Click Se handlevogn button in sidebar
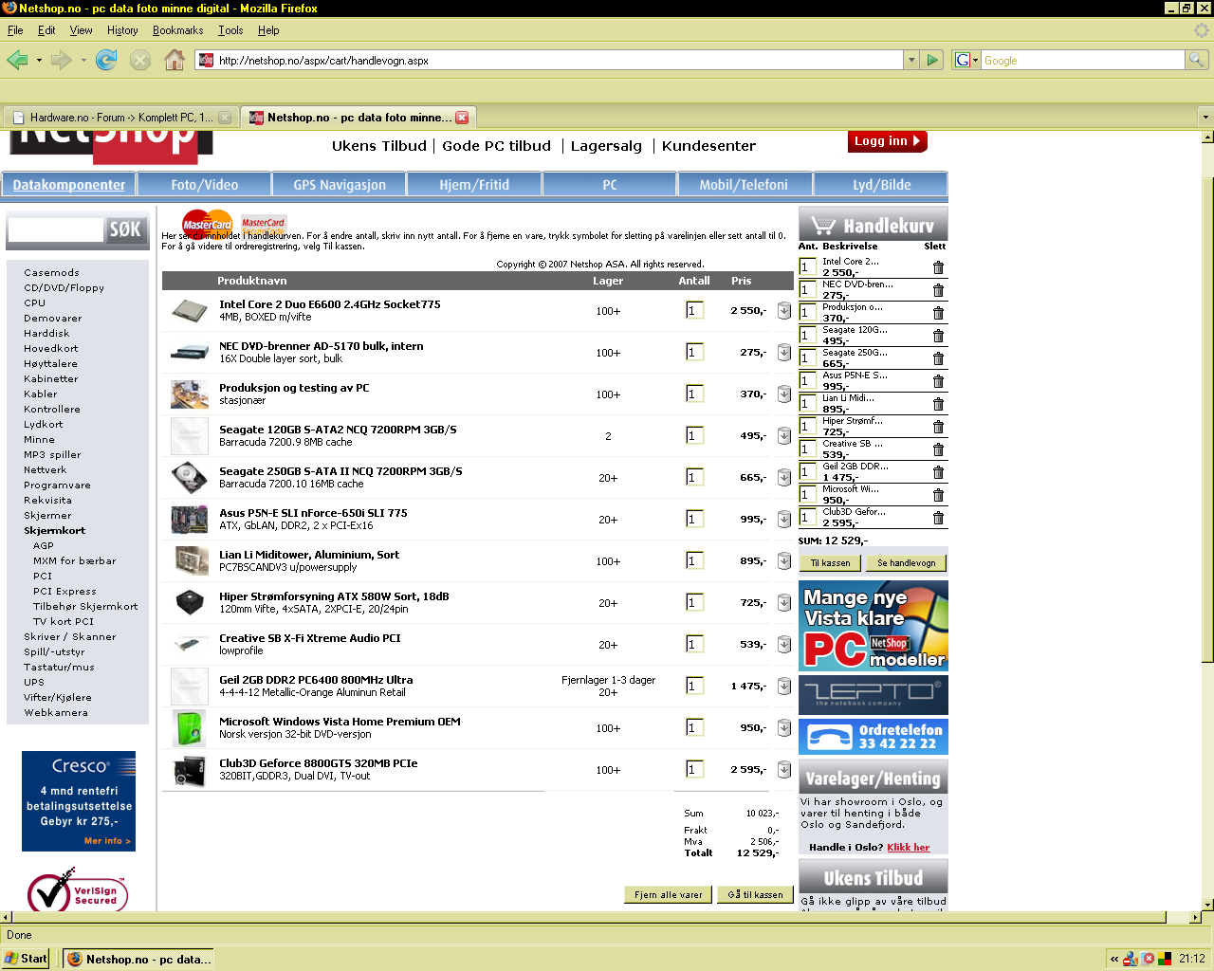 tap(906, 563)
